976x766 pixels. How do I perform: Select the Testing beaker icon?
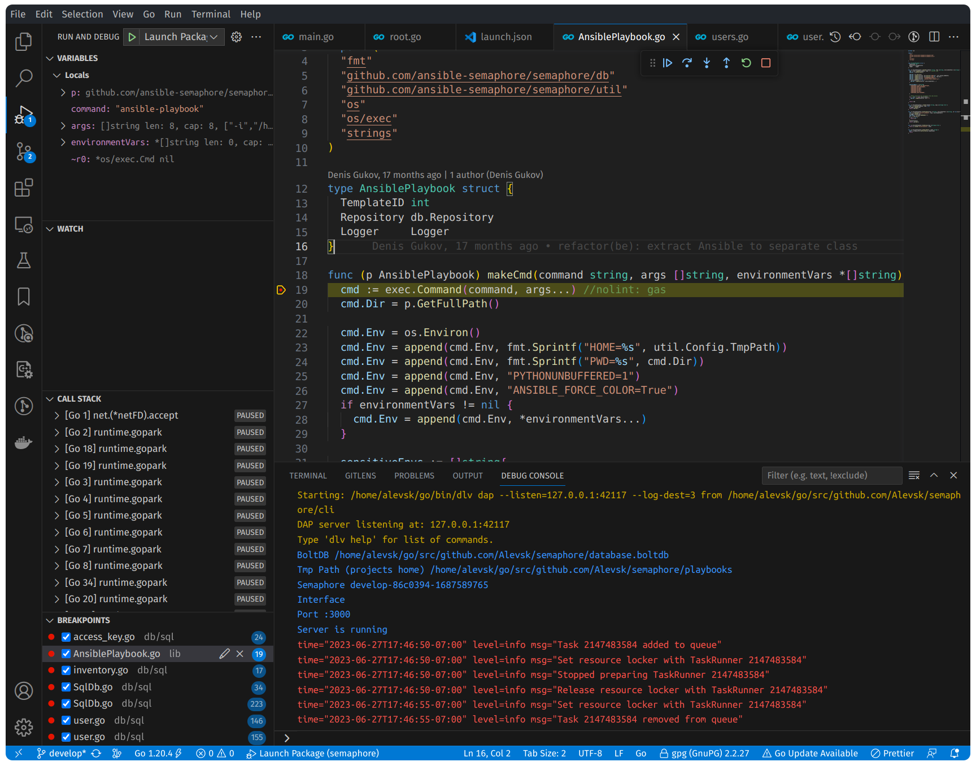click(23, 260)
